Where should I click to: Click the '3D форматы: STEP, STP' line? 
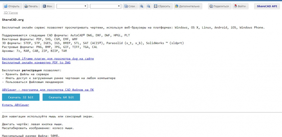coord(93,43)
